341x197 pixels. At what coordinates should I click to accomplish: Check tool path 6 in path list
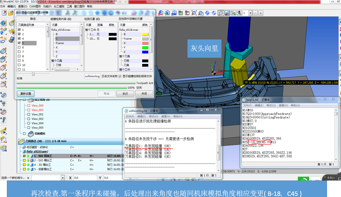click(x=19, y=47)
